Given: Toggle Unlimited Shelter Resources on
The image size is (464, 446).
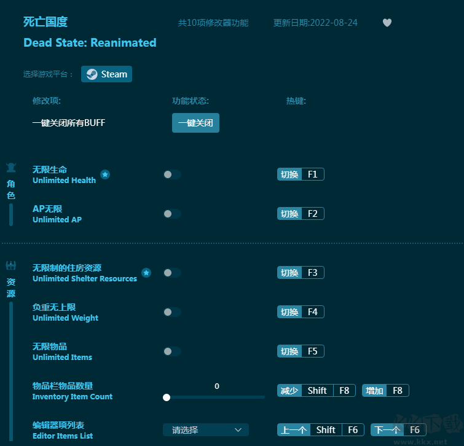Looking at the screenshot, I should 172,273.
